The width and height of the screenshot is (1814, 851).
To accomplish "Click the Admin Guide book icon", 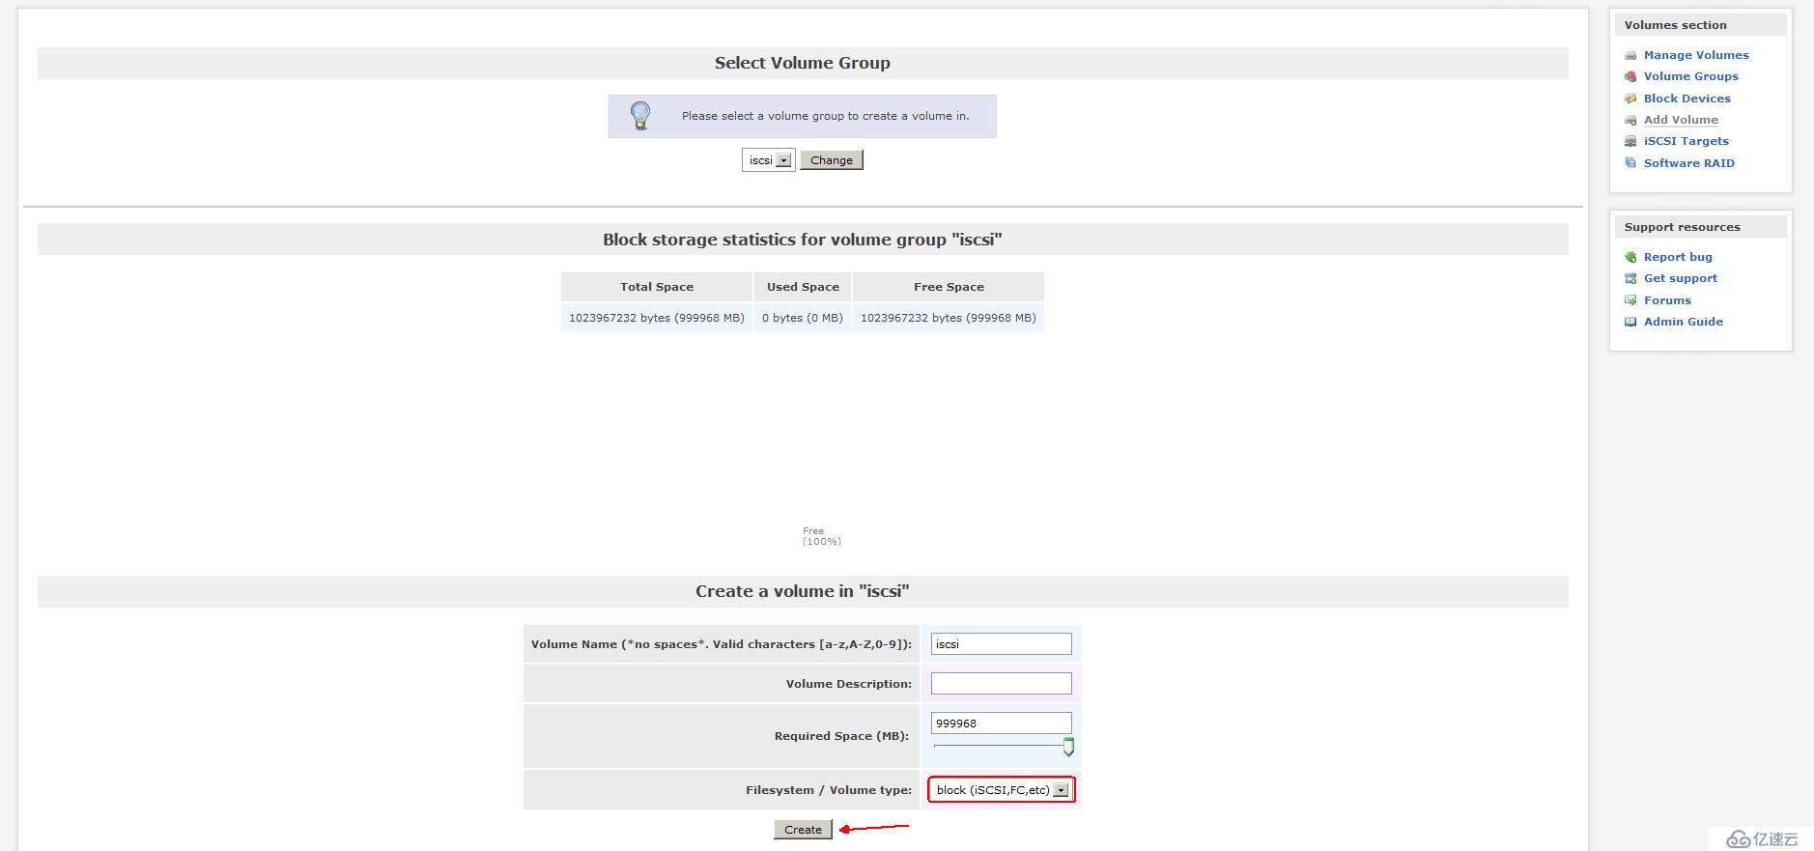I will point(1630,322).
